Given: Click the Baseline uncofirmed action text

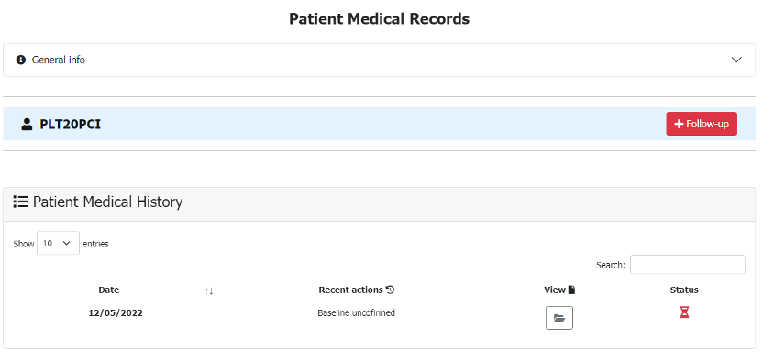Looking at the screenshot, I should 356,313.
